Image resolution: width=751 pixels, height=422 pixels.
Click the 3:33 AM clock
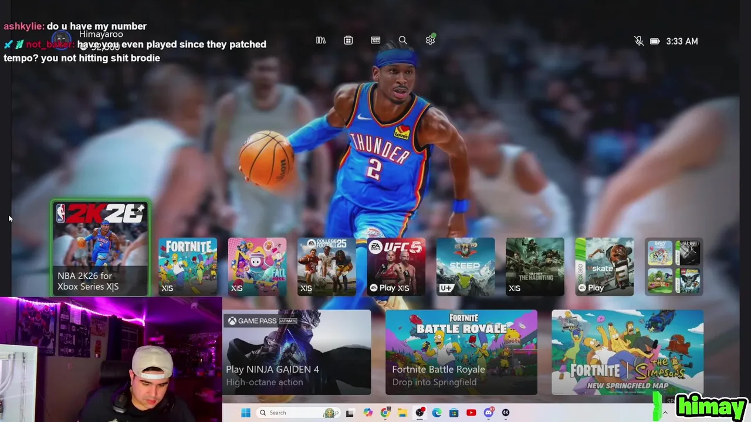click(682, 41)
